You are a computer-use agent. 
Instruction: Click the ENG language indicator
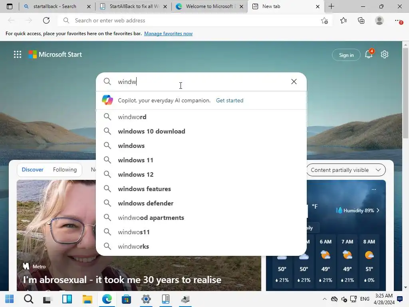pyautogui.click(x=365, y=299)
